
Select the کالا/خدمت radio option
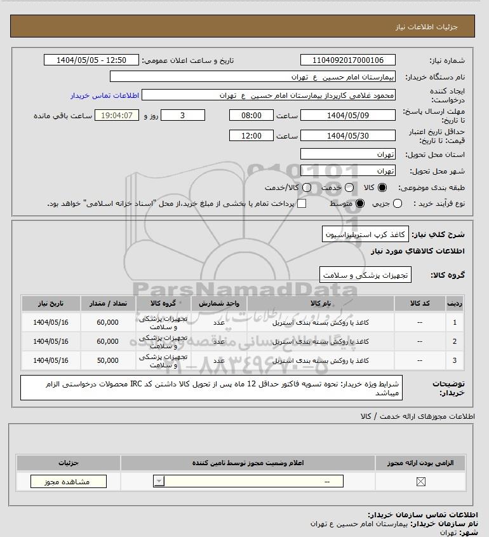pos(307,187)
